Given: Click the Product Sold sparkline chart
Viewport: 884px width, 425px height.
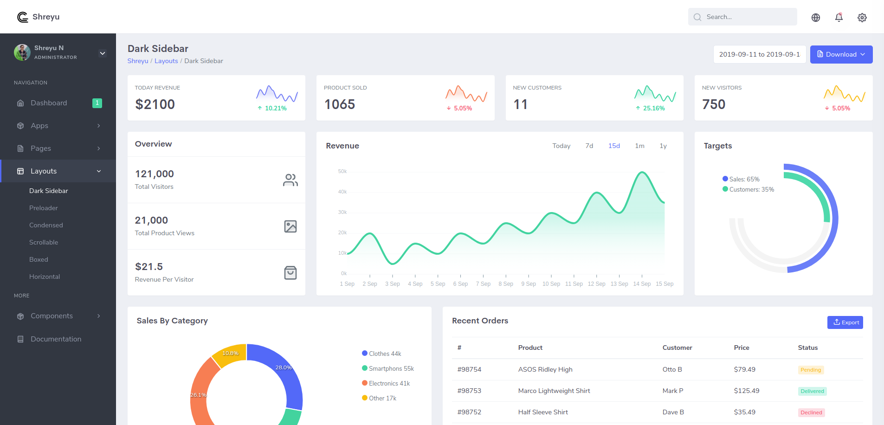Looking at the screenshot, I should coord(466,93).
